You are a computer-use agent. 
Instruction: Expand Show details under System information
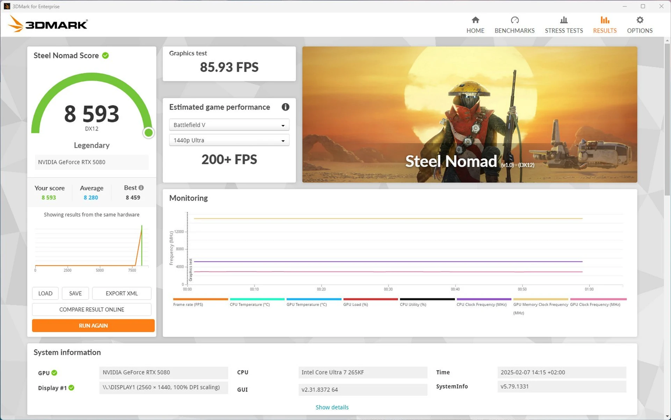(x=332, y=407)
